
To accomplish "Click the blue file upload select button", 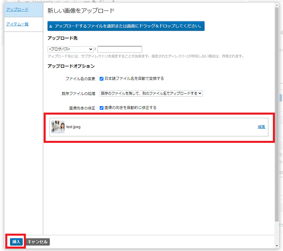I will tap(126, 26).
